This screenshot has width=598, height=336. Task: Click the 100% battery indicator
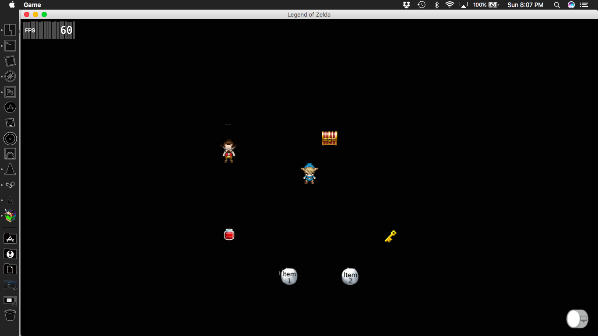(x=485, y=5)
